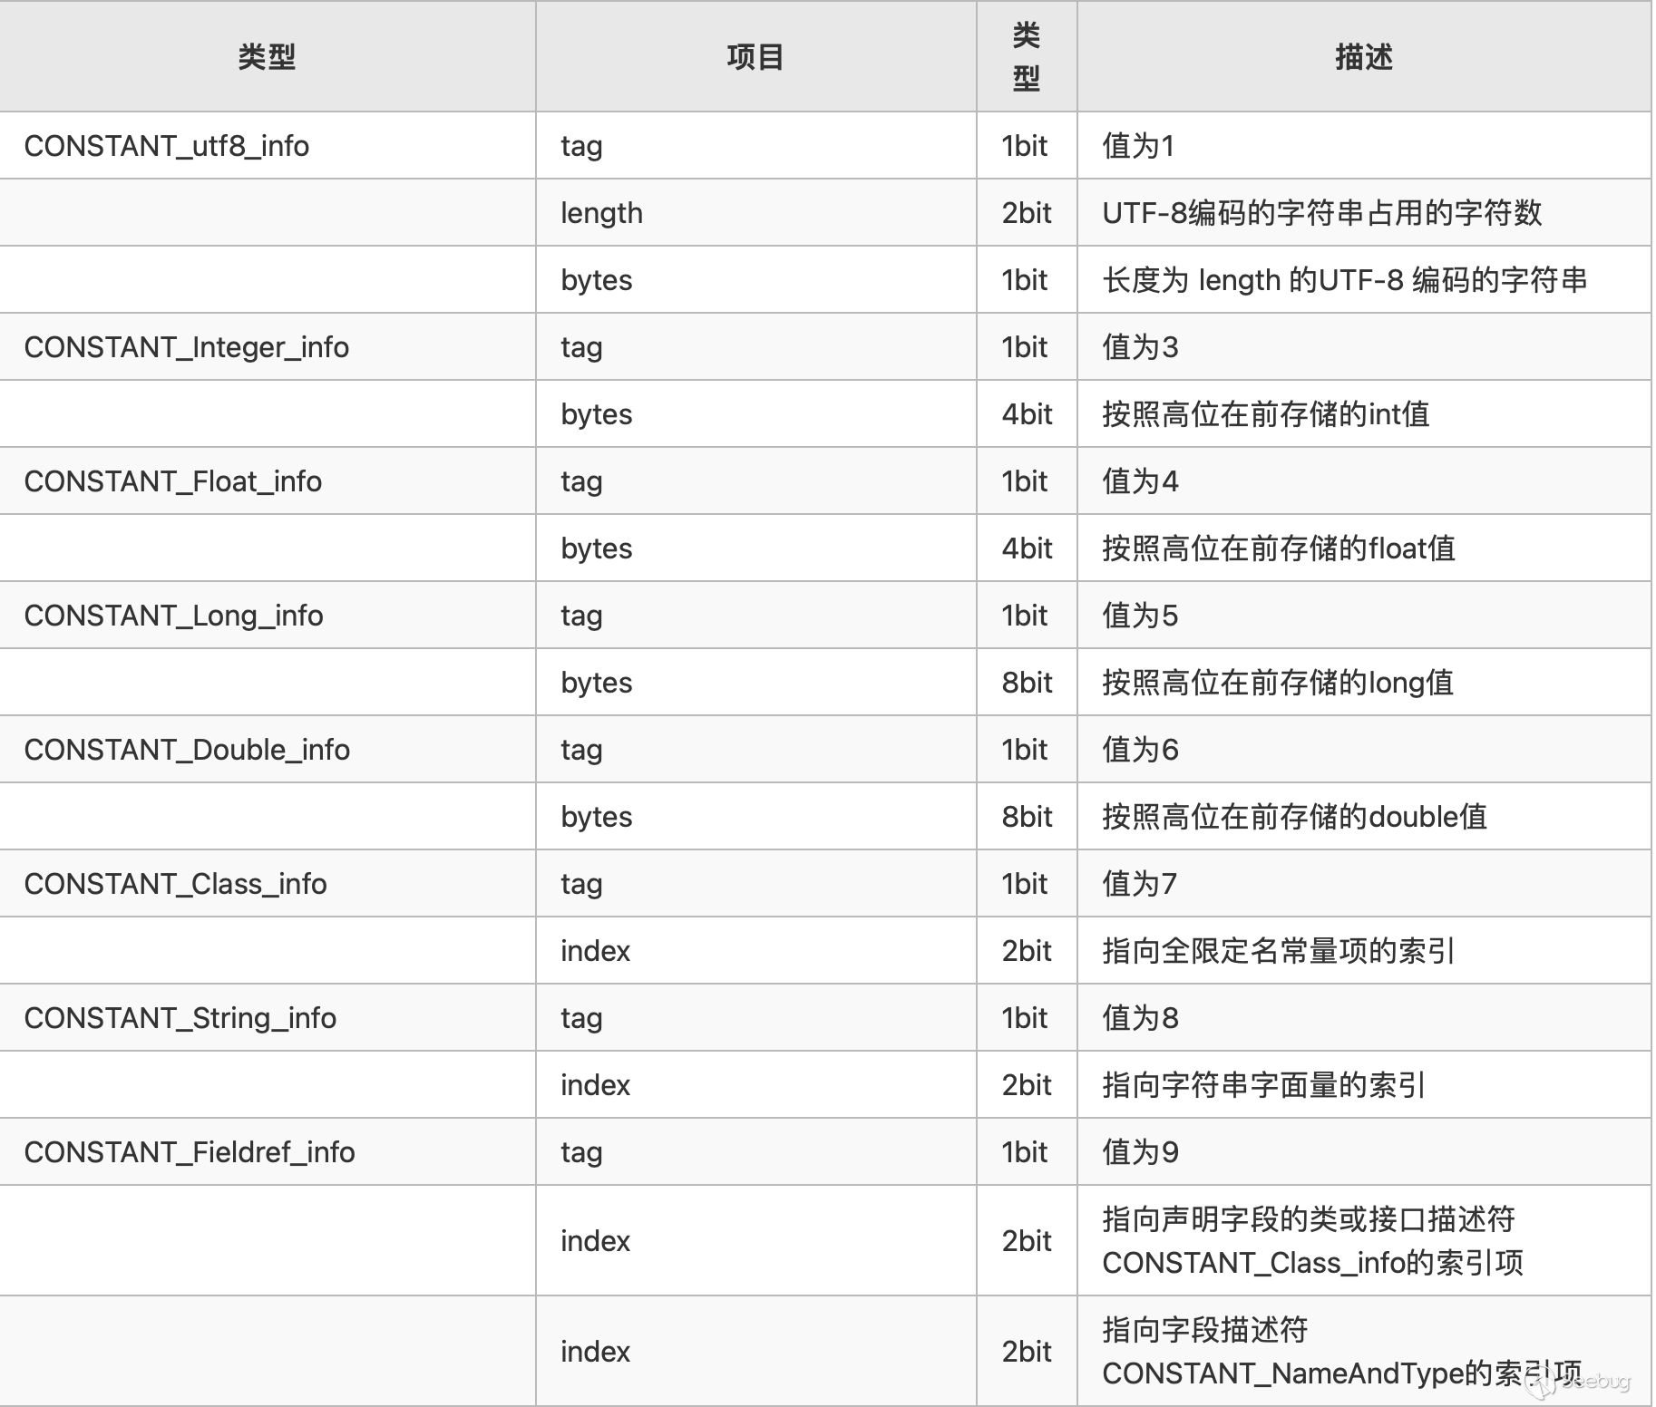The image size is (1656, 1407).
Task: Click description 指向全限定名常量项的索引
Action: coord(1279,951)
